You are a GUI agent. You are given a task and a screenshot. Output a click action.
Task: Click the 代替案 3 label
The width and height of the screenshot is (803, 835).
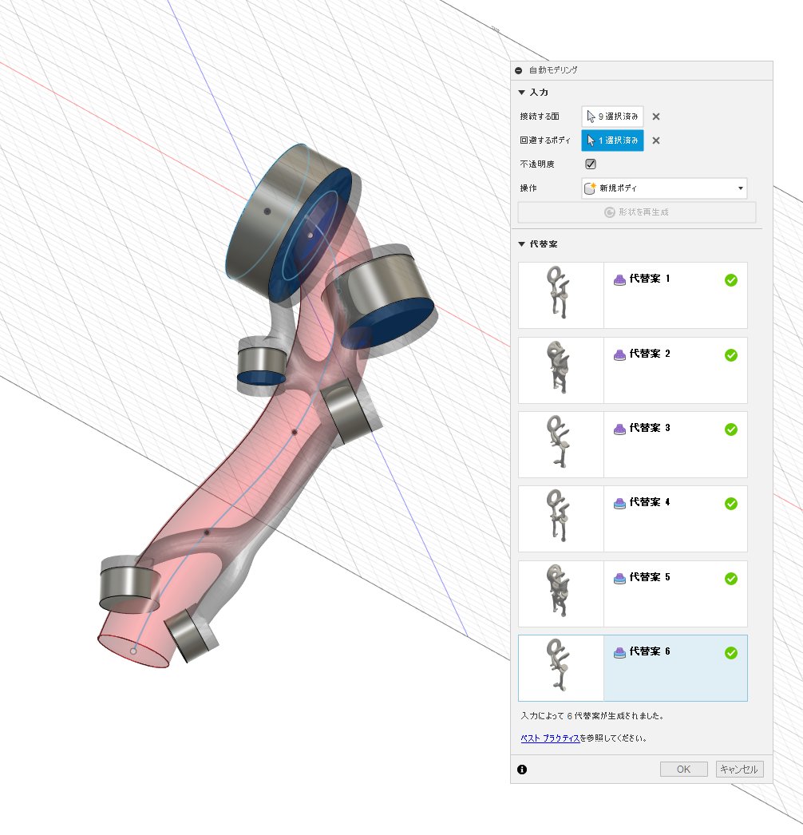pyautogui.click(x=650, y=428)
